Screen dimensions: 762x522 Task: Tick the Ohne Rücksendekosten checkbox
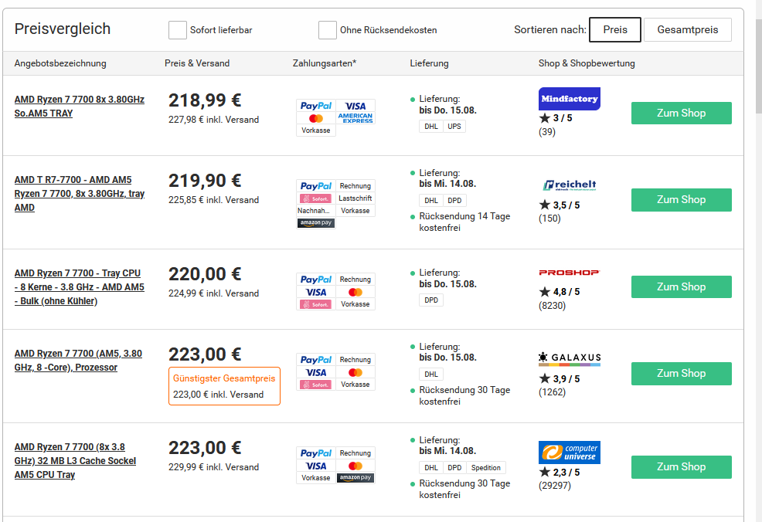(328, 30)
